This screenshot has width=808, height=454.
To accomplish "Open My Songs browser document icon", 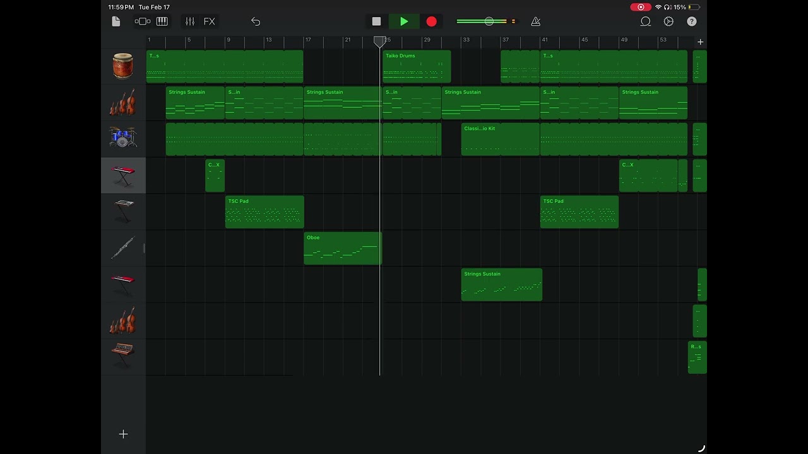I will pos(116,21).
